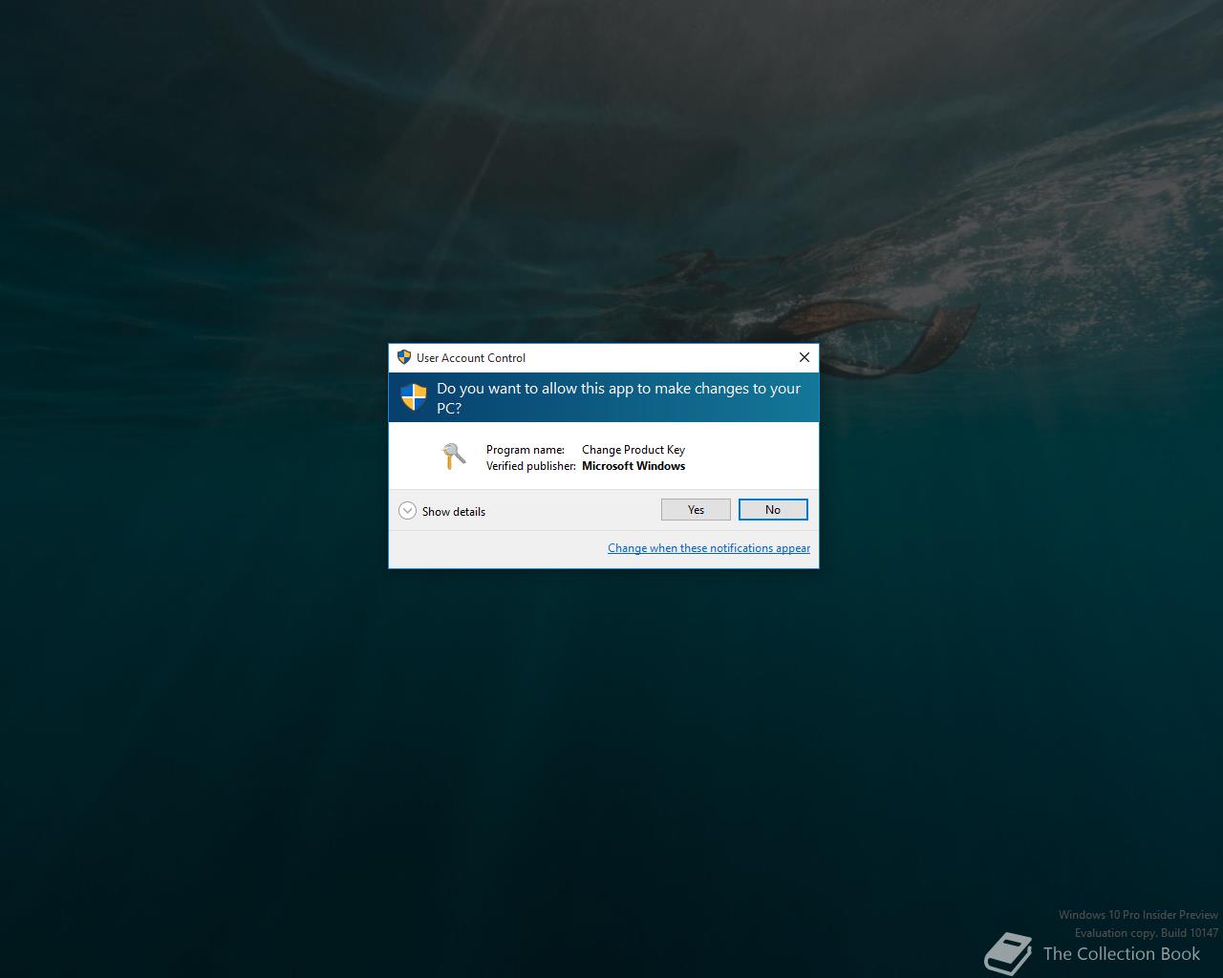Click the large shield icon in blue banner
1223x978 pixels.
point(414,397)
